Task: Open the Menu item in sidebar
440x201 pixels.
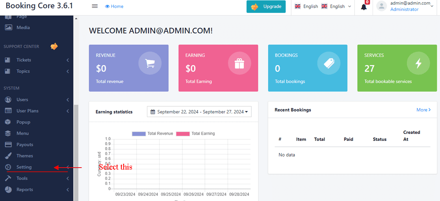Action: [x=22, y=133]
